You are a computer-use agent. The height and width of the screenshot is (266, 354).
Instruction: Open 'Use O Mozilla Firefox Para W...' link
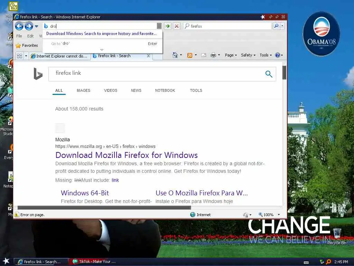click(202, 193)
